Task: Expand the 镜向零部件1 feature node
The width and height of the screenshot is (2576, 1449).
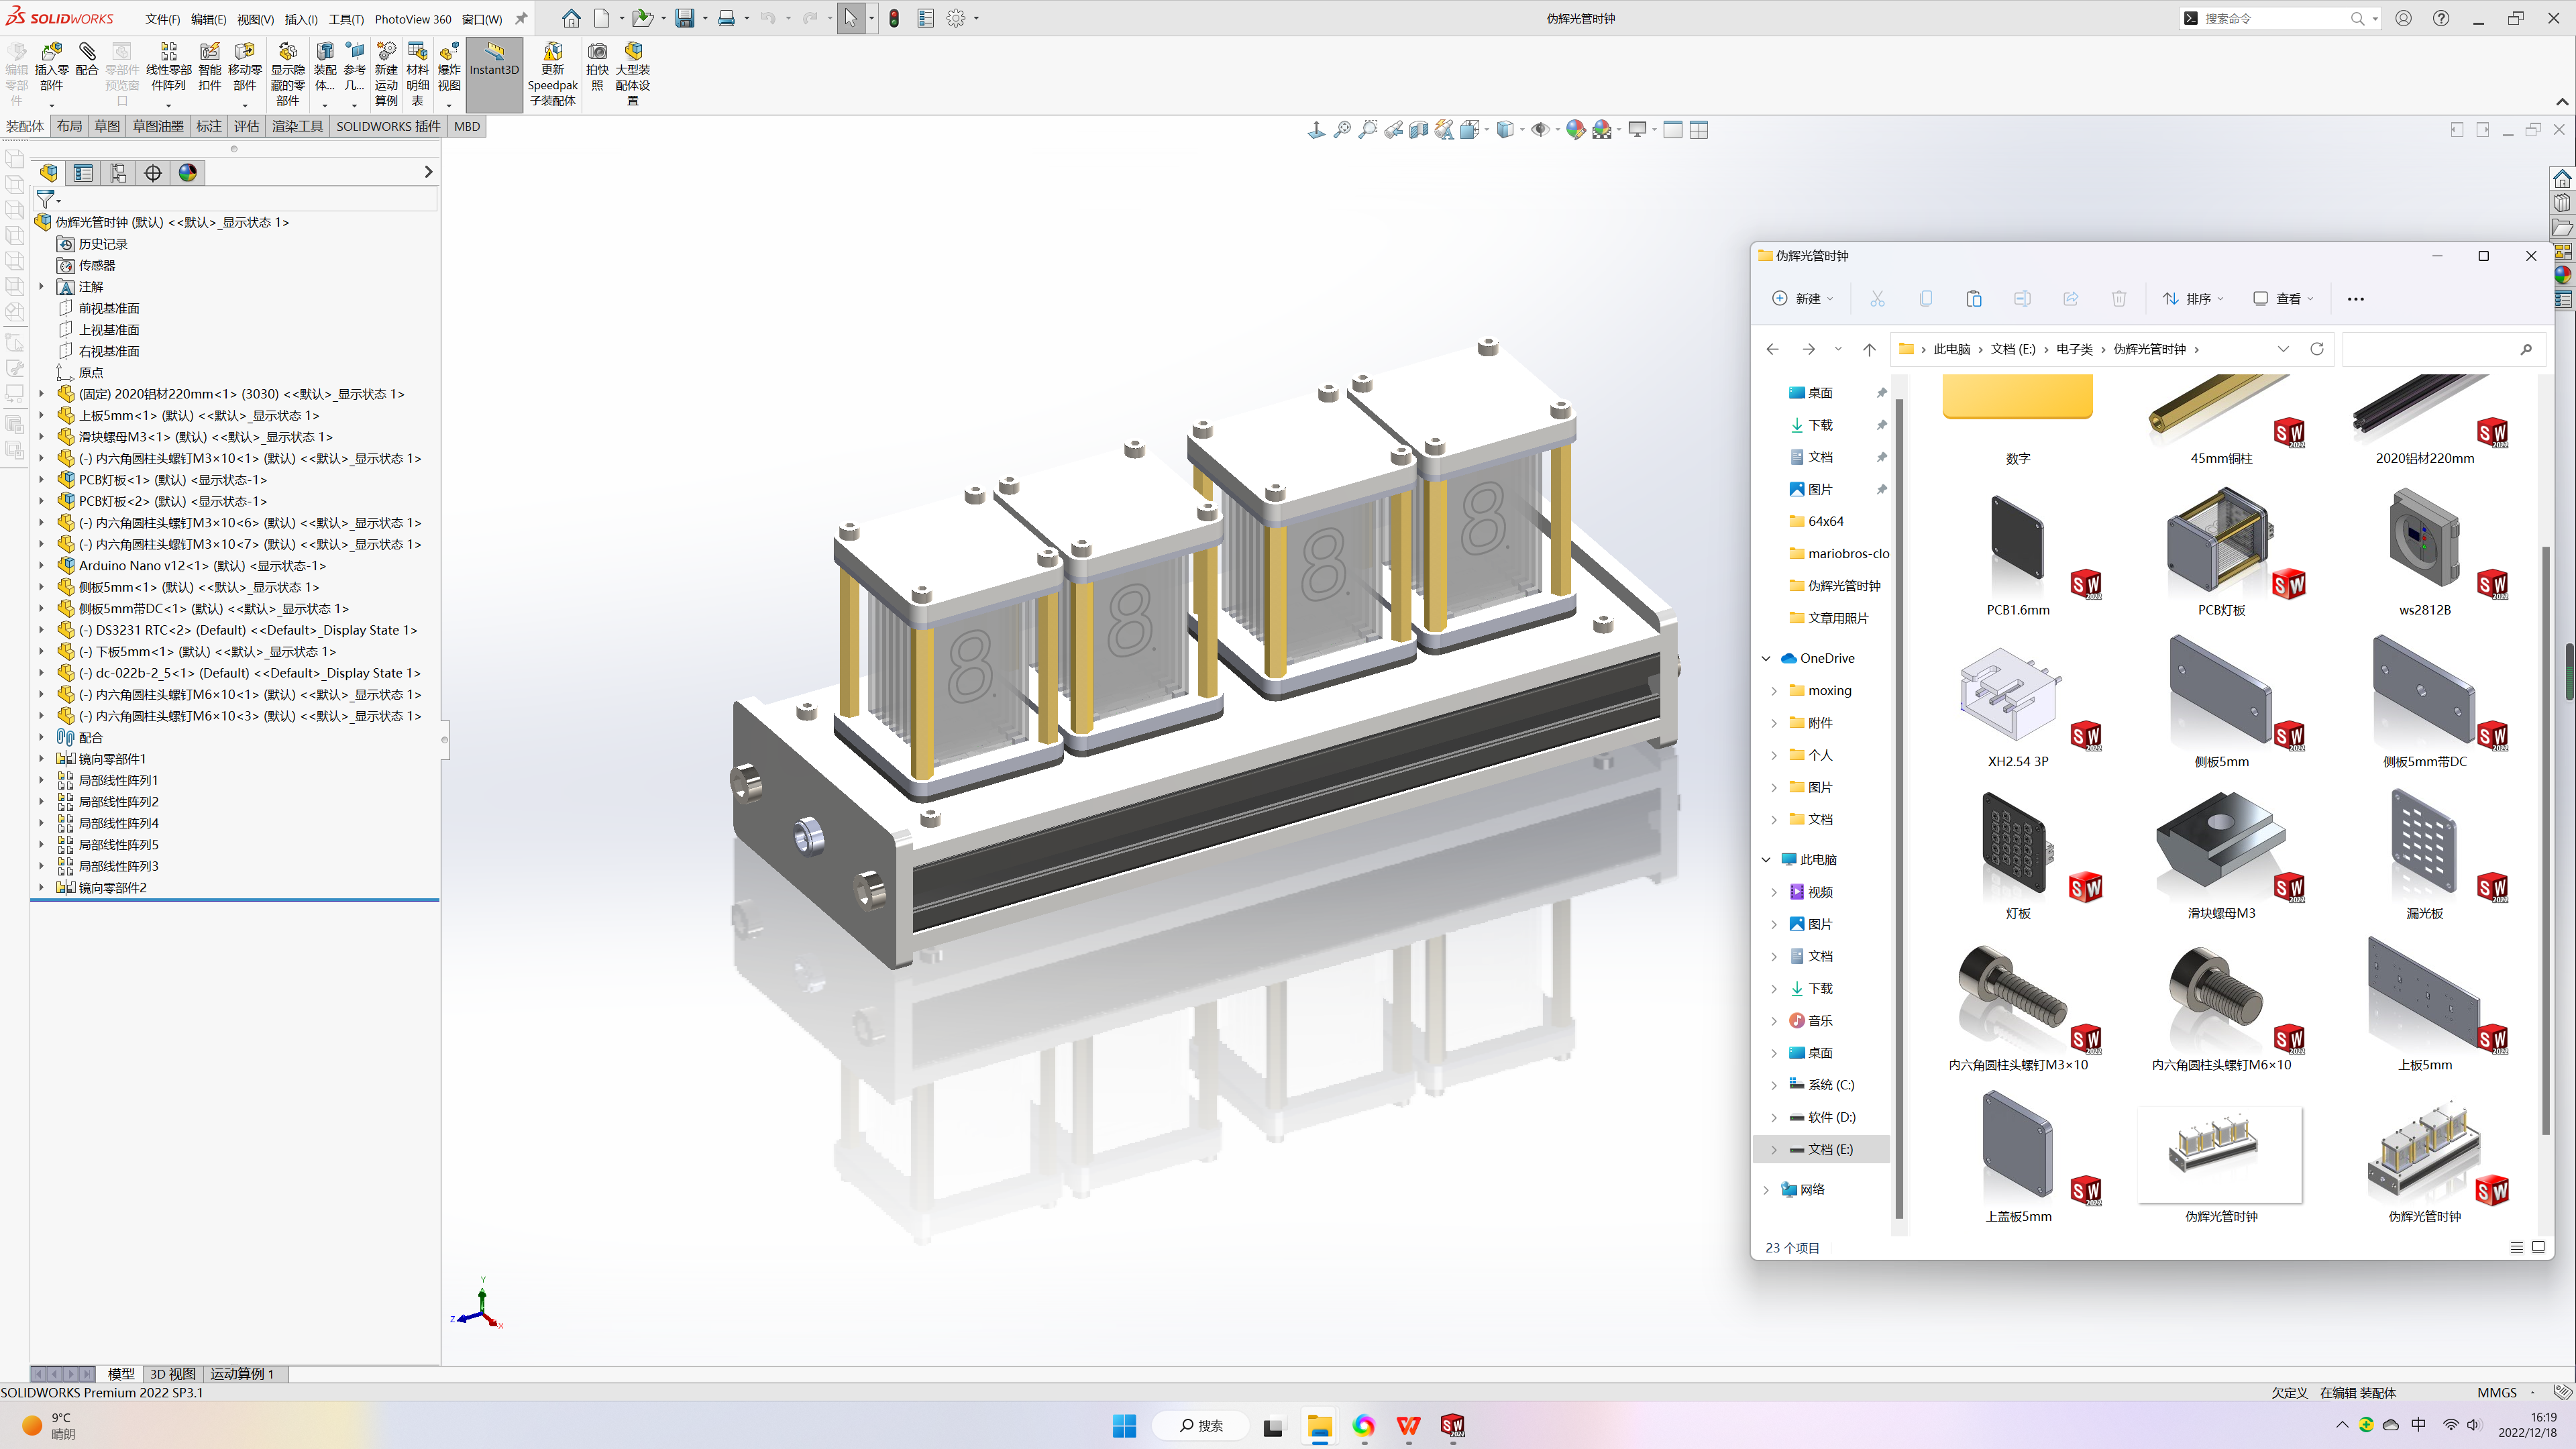Action: pyautogui.click(x=41, y=759)
